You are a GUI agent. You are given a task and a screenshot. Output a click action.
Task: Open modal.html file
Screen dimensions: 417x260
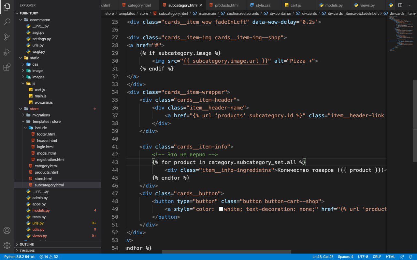click(46, 153)
